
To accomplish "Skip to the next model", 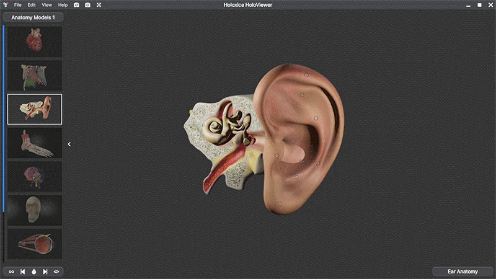I will click(45, 272).
